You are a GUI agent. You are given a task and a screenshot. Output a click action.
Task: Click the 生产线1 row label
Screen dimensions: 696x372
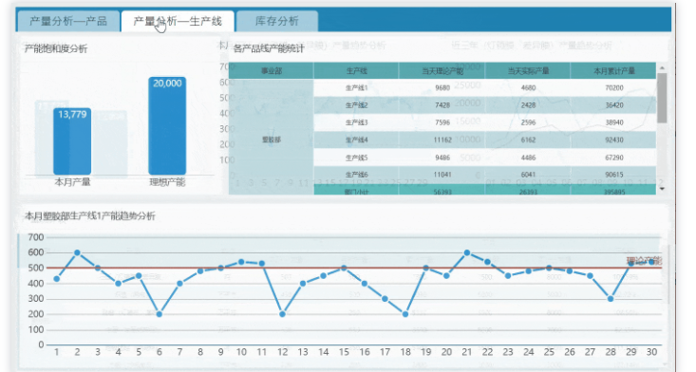pyautogui.click(x=356, y=88)
